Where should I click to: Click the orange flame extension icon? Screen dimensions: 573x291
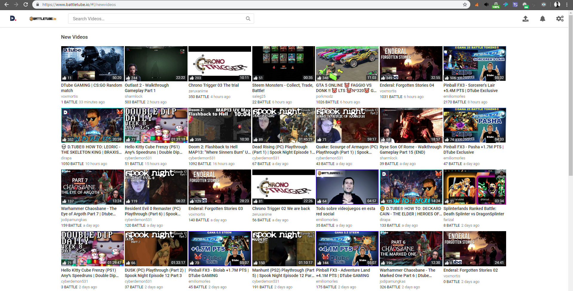(x=477, y=4)
